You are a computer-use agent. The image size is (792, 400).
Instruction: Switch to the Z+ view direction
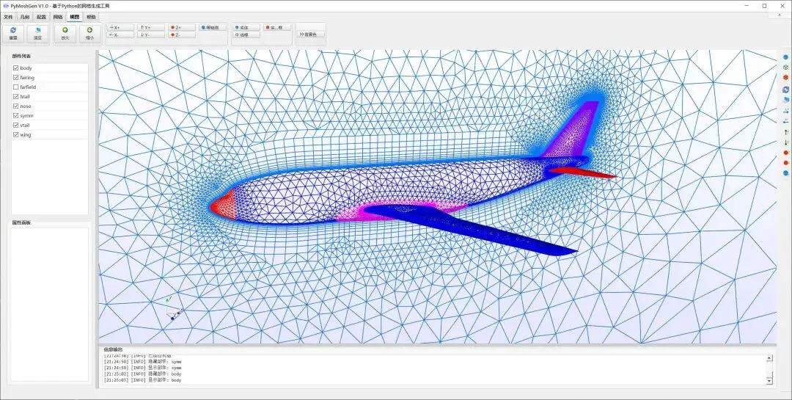(182, 27)
